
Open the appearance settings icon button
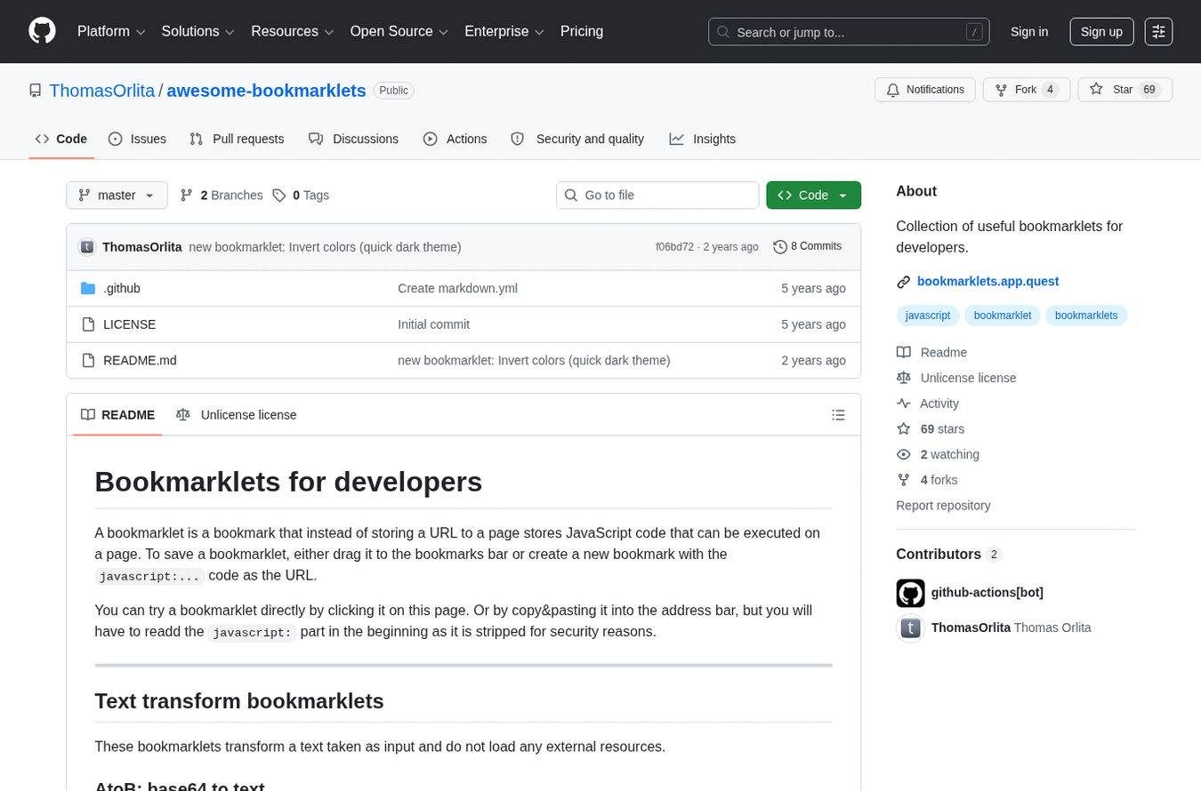(1158, 32)
